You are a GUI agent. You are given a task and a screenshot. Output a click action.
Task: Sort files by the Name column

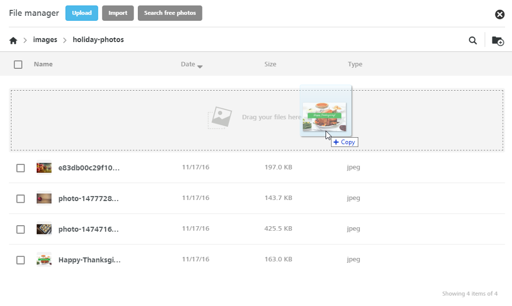click(x=43, y=64)
